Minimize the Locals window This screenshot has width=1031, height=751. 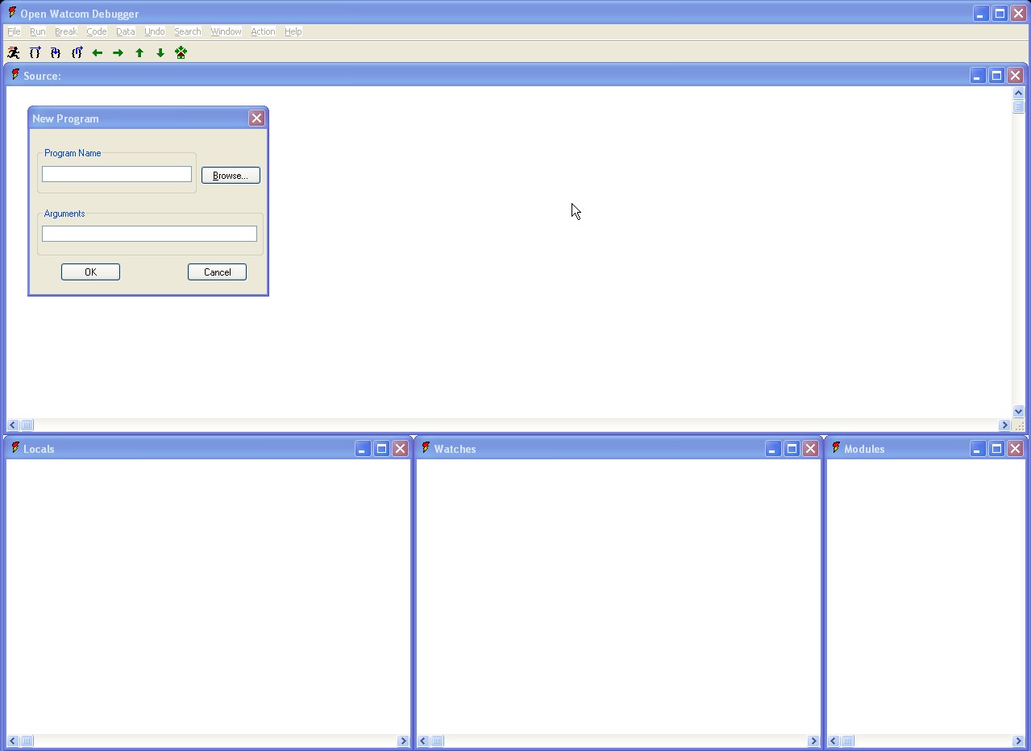pyautogui.click(x=363, y=448)
